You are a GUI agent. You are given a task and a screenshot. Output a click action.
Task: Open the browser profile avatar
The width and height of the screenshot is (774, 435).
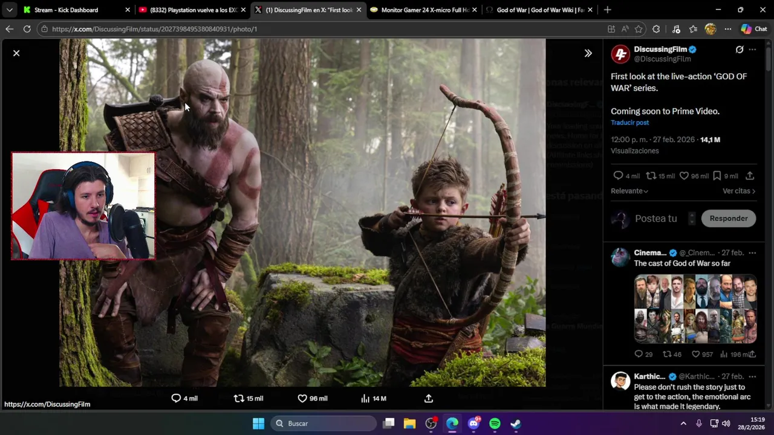[711, 29]
